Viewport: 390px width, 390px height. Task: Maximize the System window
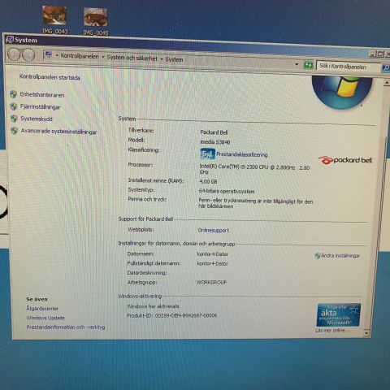tap(380, 54)
